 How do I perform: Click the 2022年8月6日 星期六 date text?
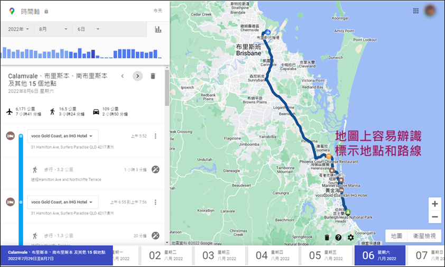point(31,91)
